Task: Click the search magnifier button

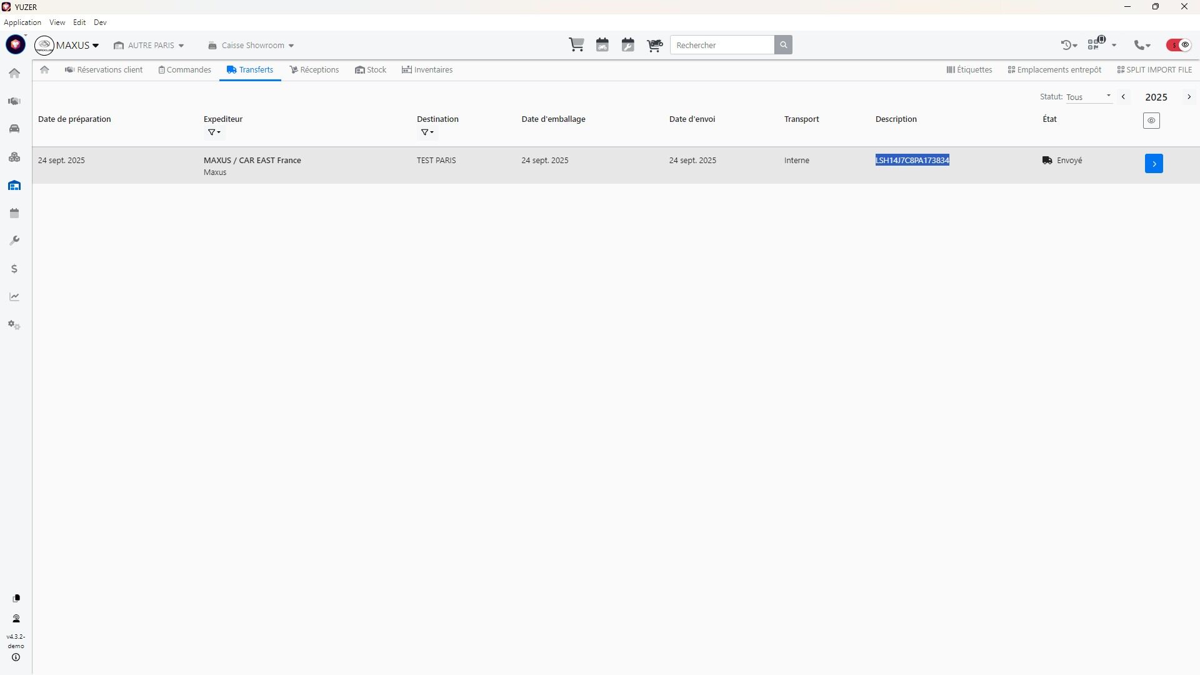Action: coord(783,45)
